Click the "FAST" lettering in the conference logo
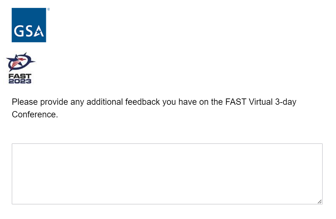The image size is (336, 219). (20, 76)
